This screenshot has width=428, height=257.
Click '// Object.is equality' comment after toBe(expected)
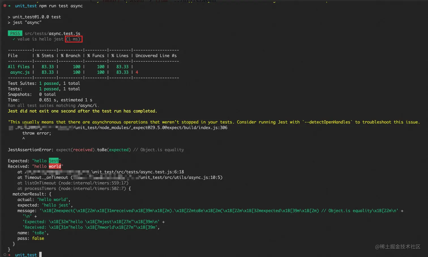159,150
